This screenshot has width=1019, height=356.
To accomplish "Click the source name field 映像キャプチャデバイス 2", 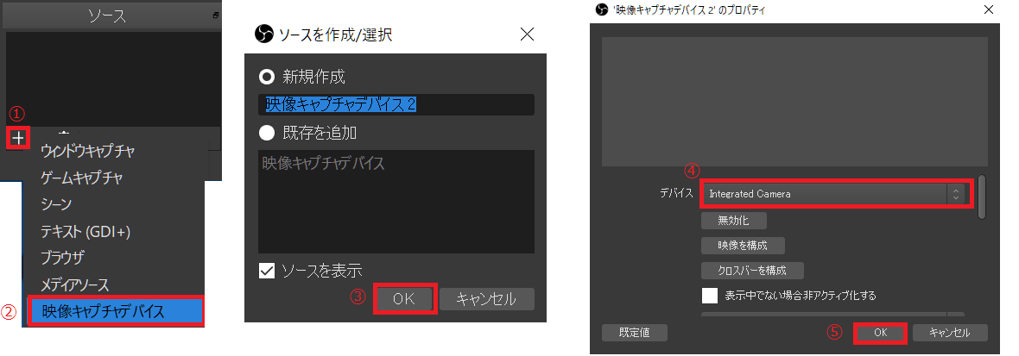I will (x=396, y=105).
